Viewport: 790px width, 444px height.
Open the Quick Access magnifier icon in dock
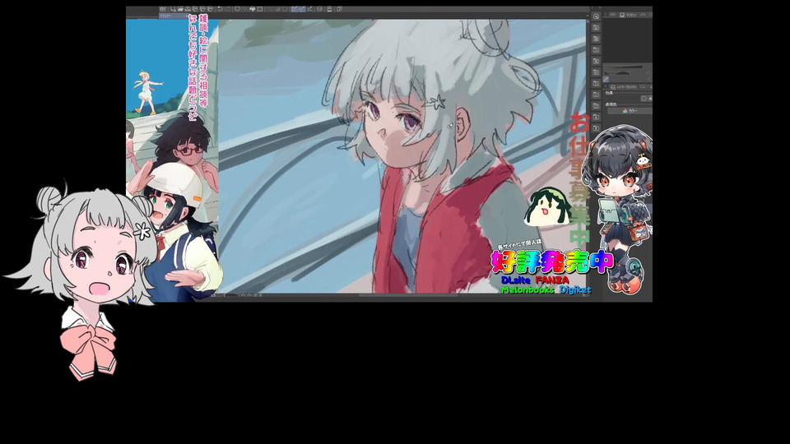(596, 16)
